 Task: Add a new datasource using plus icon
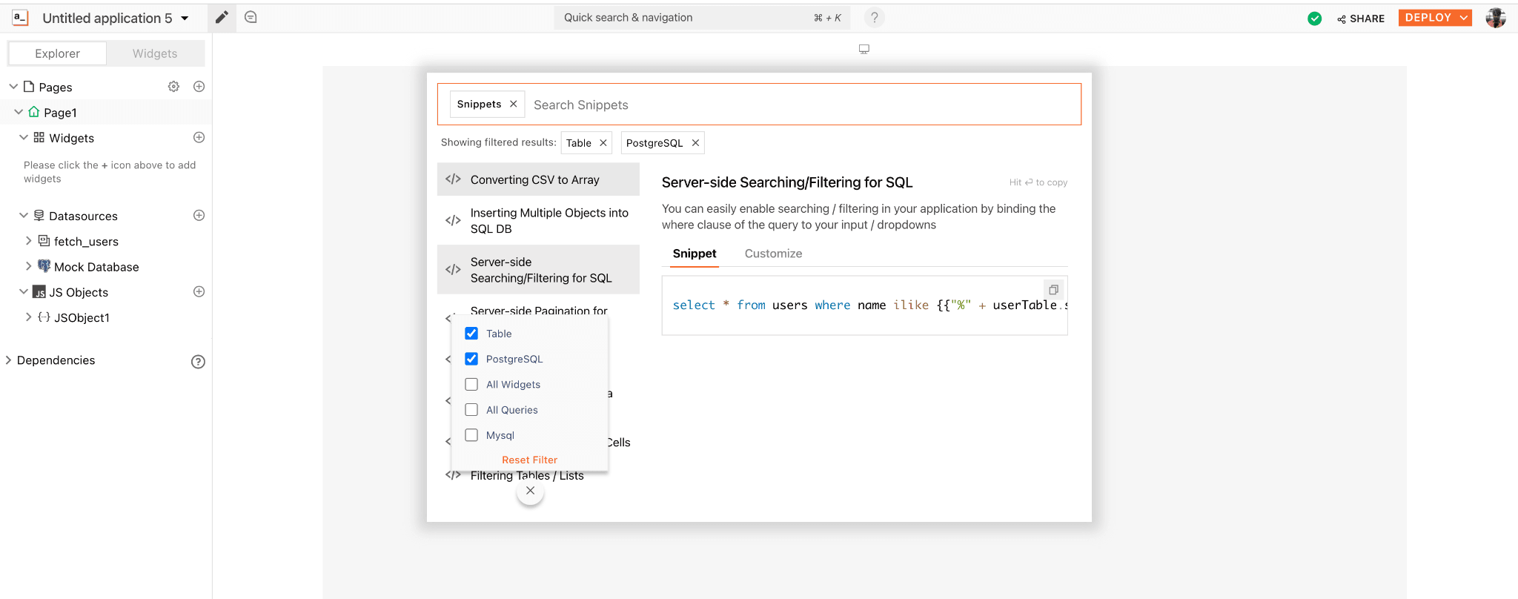pos(199,216)
